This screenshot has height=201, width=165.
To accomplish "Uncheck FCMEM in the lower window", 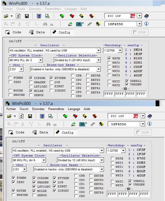I will [x=13, y=178].
